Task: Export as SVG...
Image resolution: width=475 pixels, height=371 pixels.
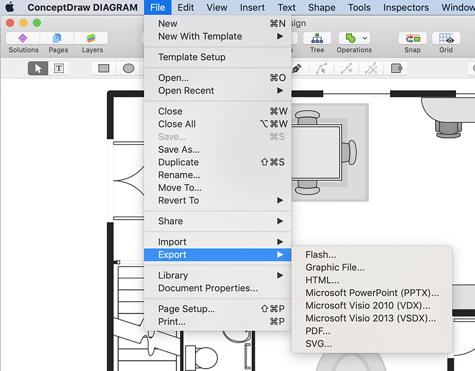Action: (x=372, y=344)
